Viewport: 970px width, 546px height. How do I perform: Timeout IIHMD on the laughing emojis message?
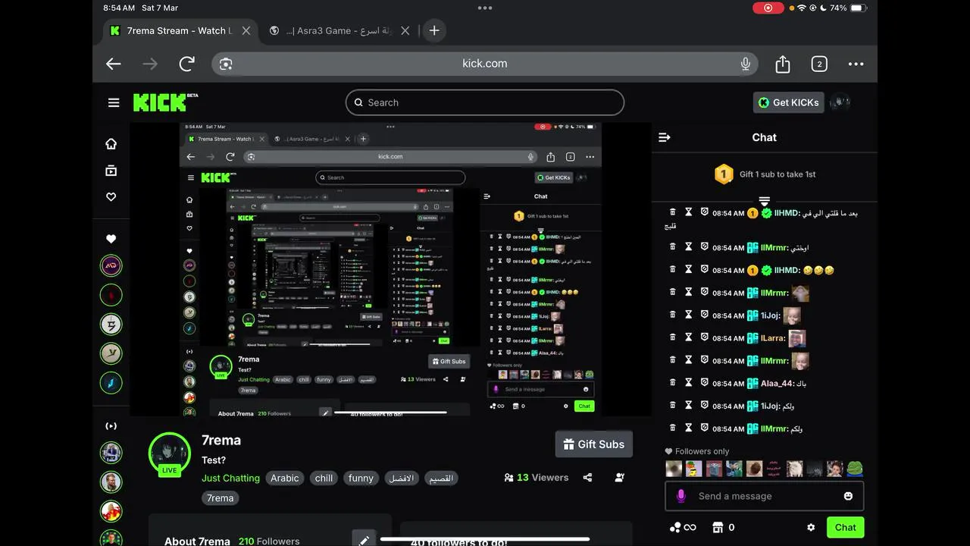click(x=689, y=269)
